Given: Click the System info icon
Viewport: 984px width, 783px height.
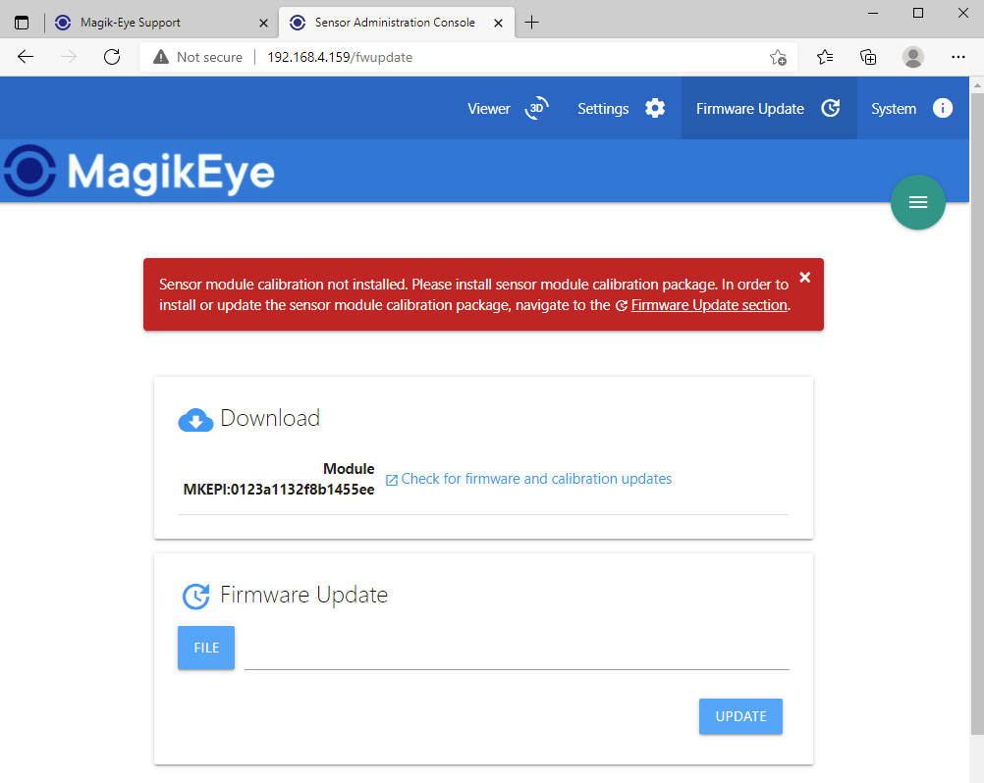Looking at the screenshot, I should click(x=943, y=109).
